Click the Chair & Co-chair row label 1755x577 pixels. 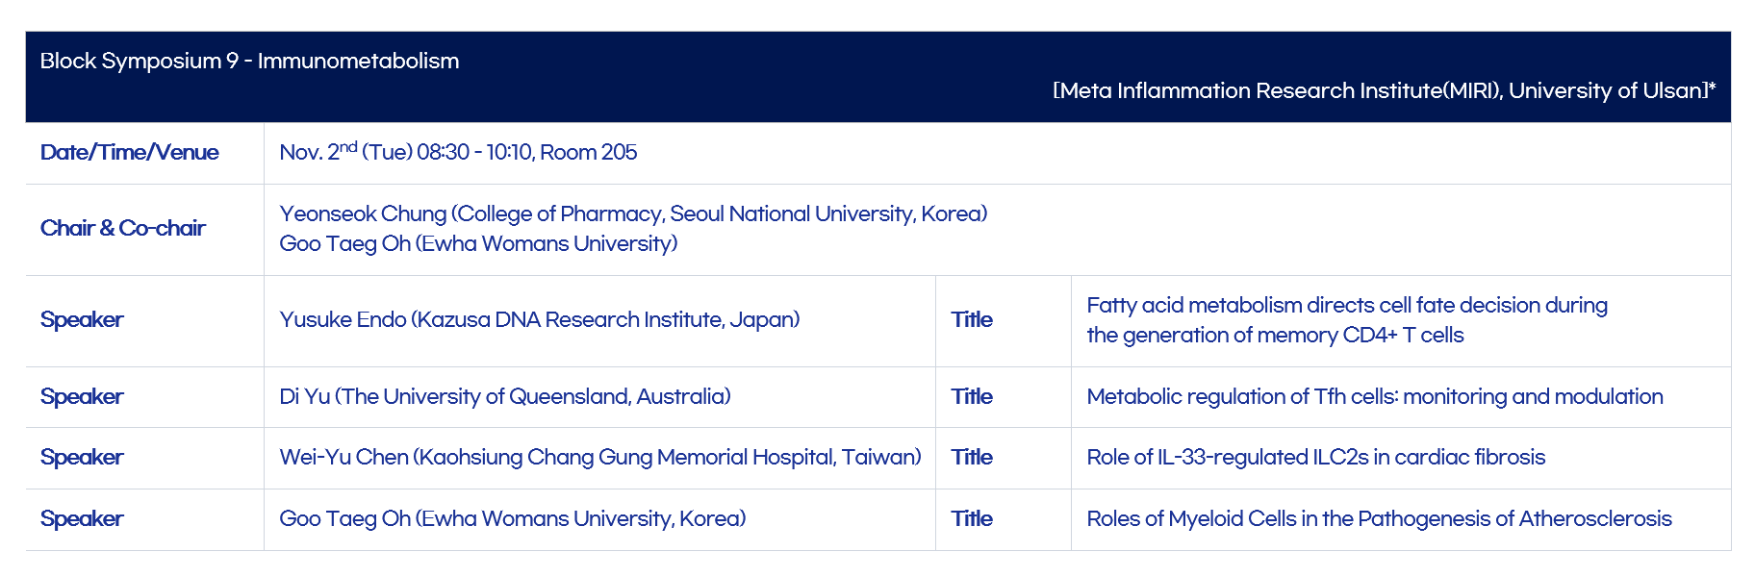[x=122, y=228]
